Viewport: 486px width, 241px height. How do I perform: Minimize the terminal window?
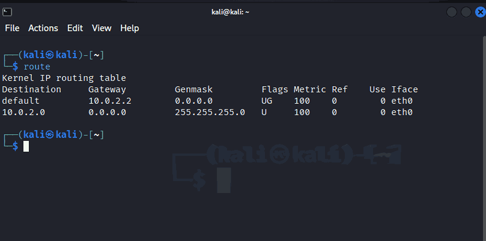[x=452, y=12]
